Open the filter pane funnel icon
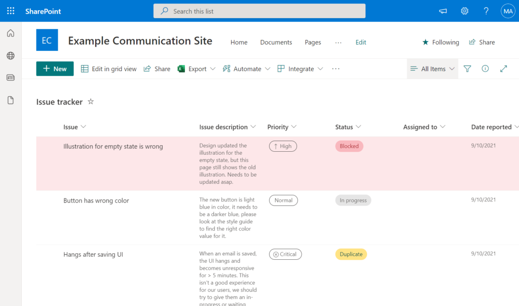This screenshot has height=306, width=519. pos(467,69)
